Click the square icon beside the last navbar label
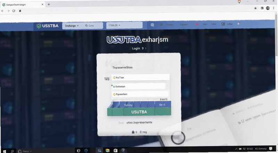The image size is (278, 153). click(x=223, y=24)
